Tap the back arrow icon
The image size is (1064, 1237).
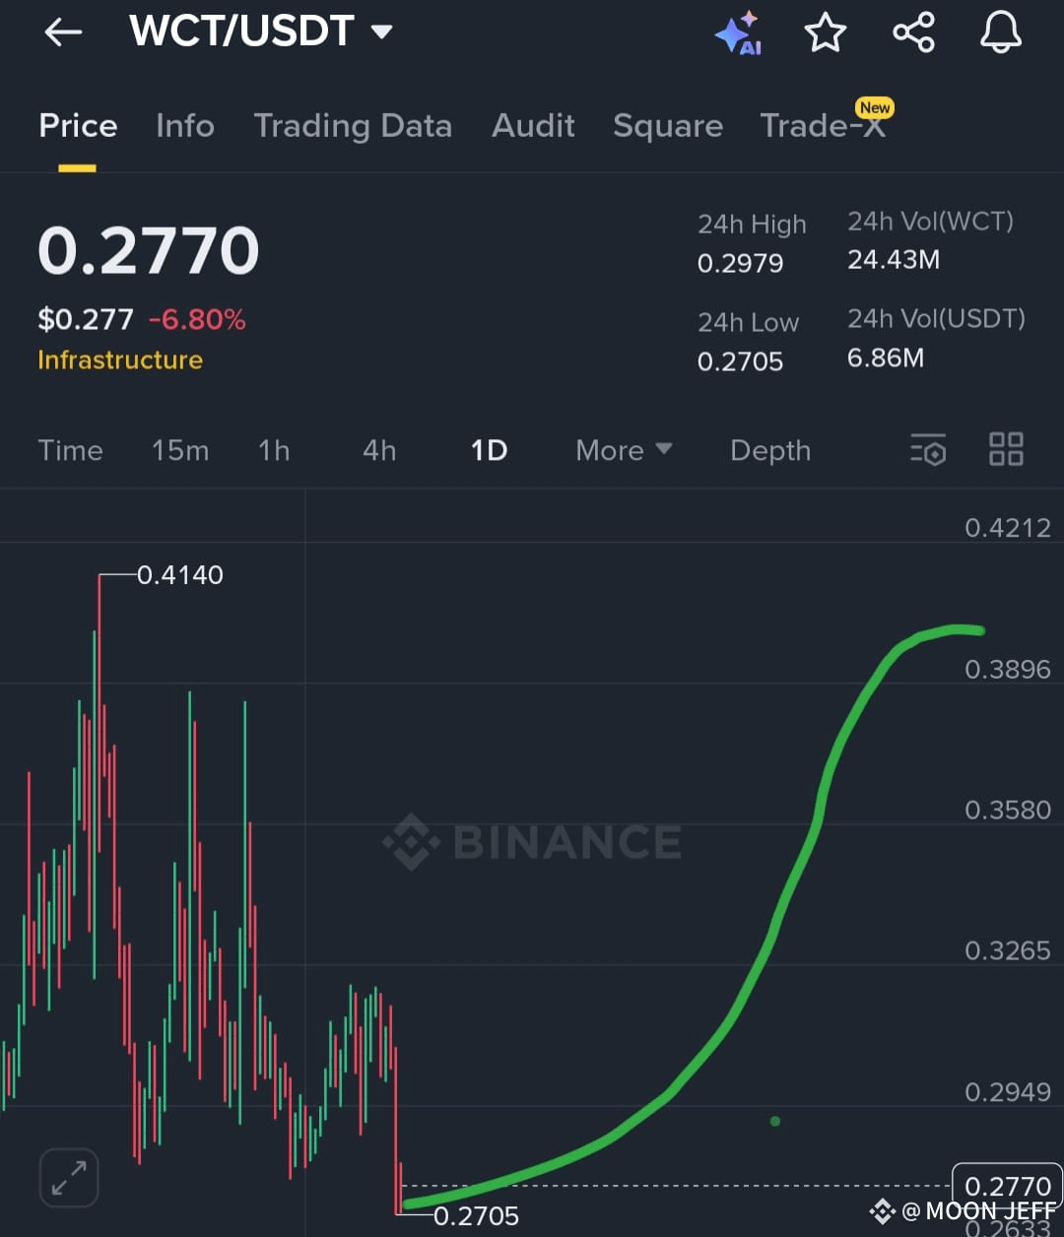click(63, 33)
